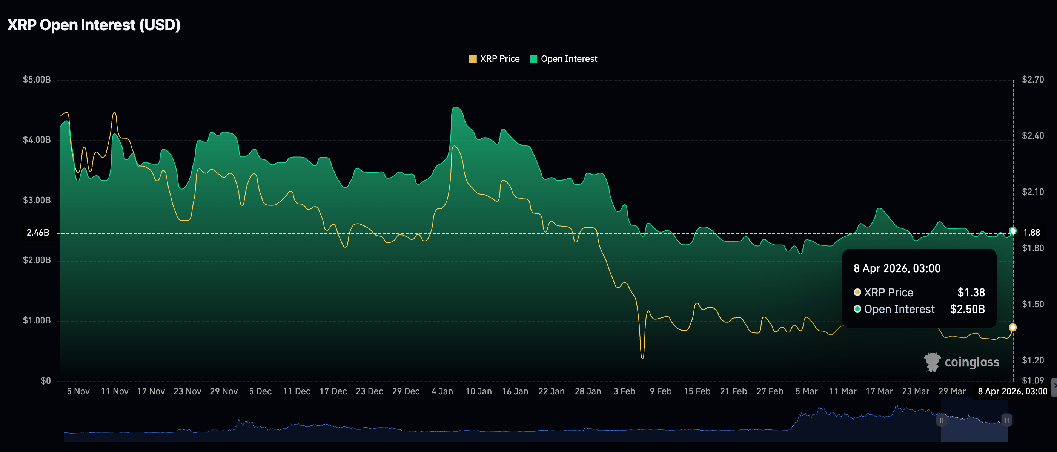The height and width of the screenshot is (452, 1057).
Task: Click the yellow XRP Price endpoint marker
Action: click(1013, 327)
